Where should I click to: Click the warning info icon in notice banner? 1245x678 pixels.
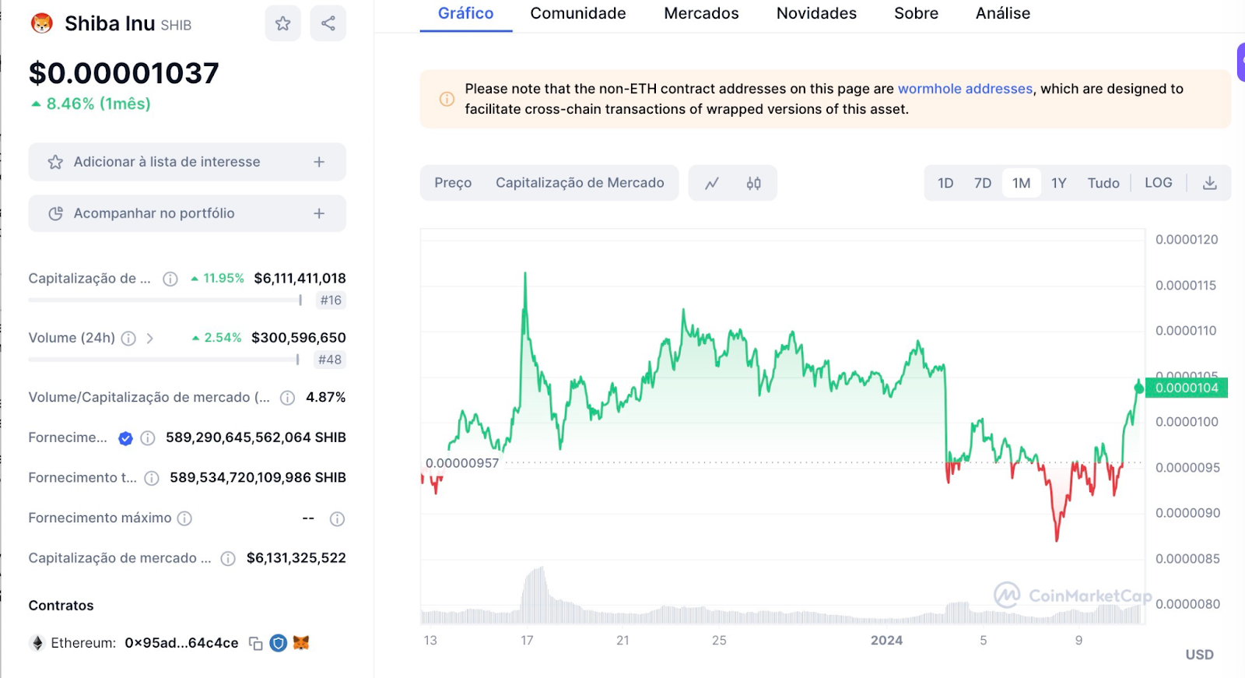coord(447,99)
